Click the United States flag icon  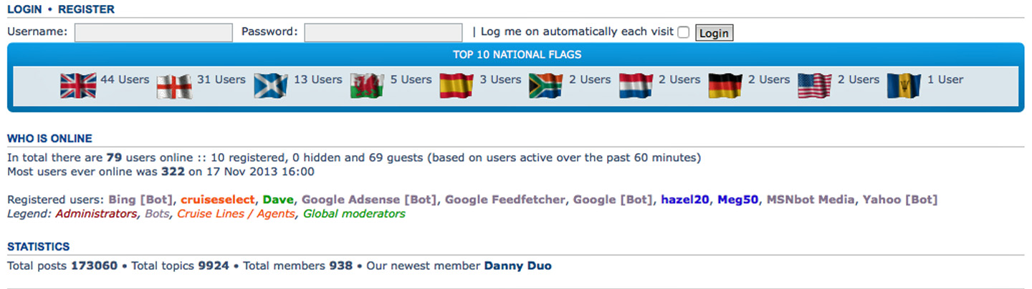coord(815,86)
